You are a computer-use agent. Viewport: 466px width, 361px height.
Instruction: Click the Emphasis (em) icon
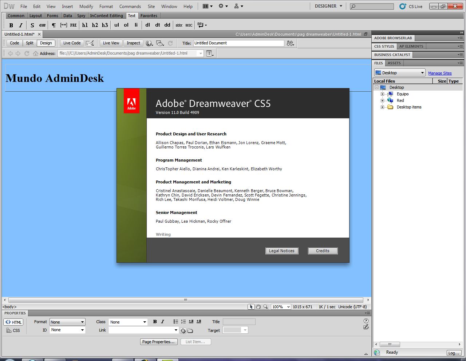[x=42, y=25]
